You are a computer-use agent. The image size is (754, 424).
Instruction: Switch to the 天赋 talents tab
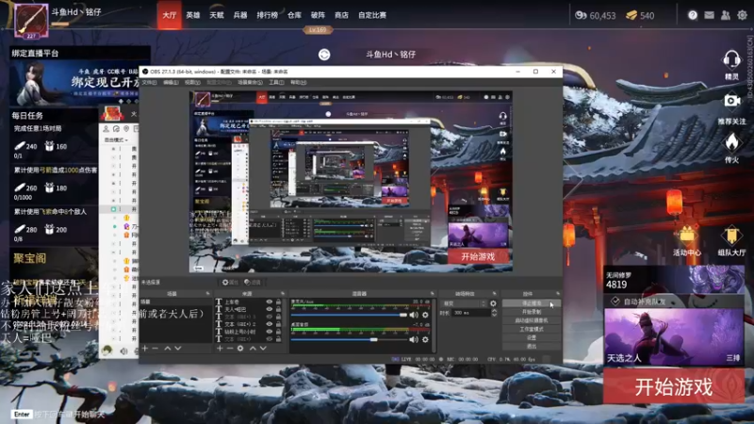[x=217, y=15]
